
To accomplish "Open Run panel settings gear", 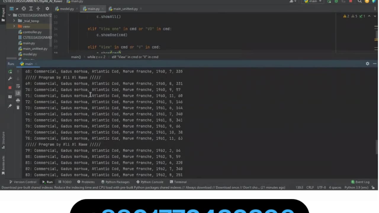I will coord(367,64).
